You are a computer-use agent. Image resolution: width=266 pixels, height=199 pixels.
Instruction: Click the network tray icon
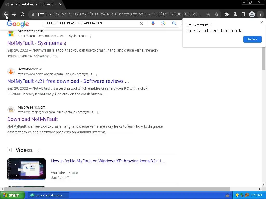click(242, 195)
